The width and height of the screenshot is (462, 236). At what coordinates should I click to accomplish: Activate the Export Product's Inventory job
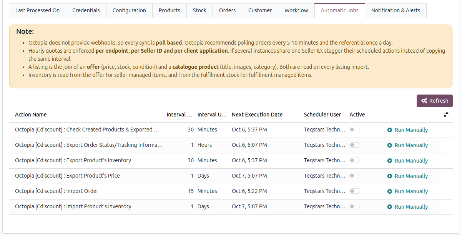tap(355, 160)
